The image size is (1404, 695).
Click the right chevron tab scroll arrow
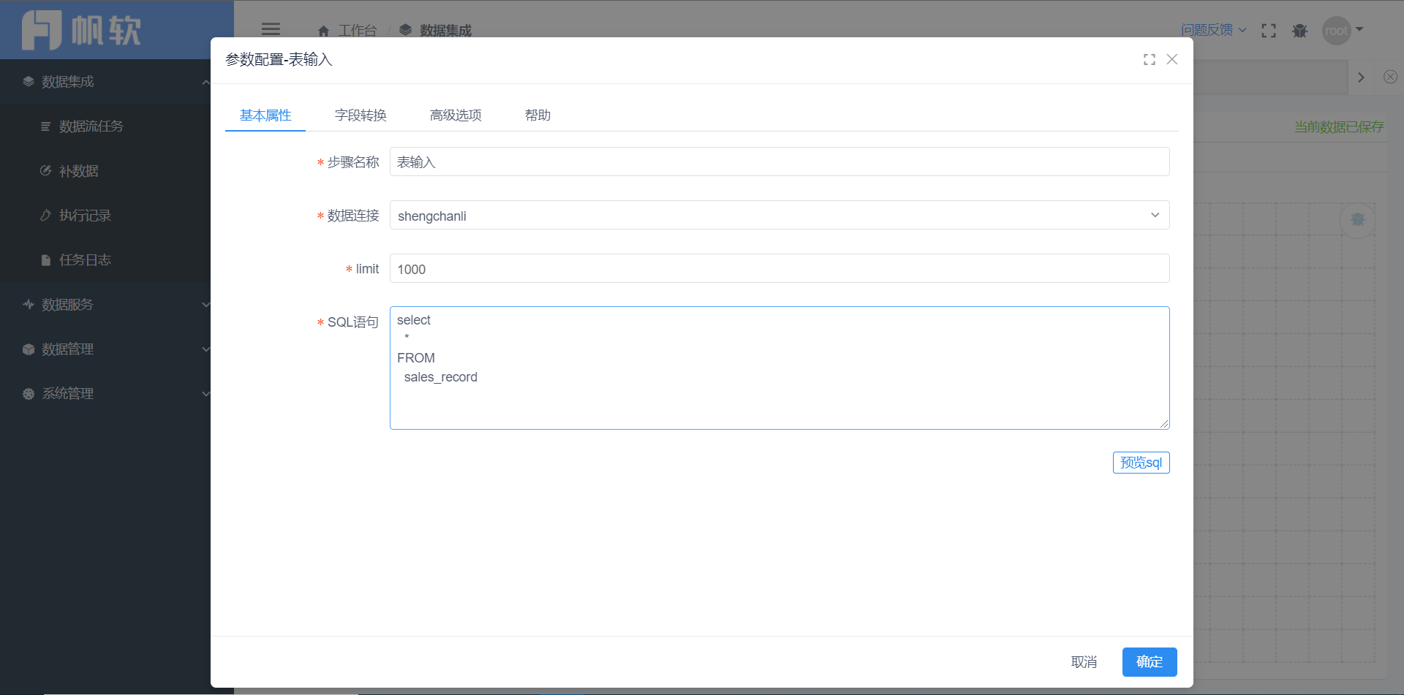pos(1361,77)
